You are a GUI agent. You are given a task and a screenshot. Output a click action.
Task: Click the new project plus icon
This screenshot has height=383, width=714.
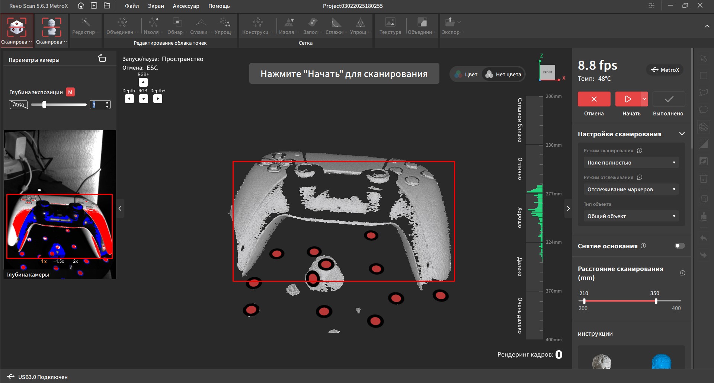pos(94,6)
